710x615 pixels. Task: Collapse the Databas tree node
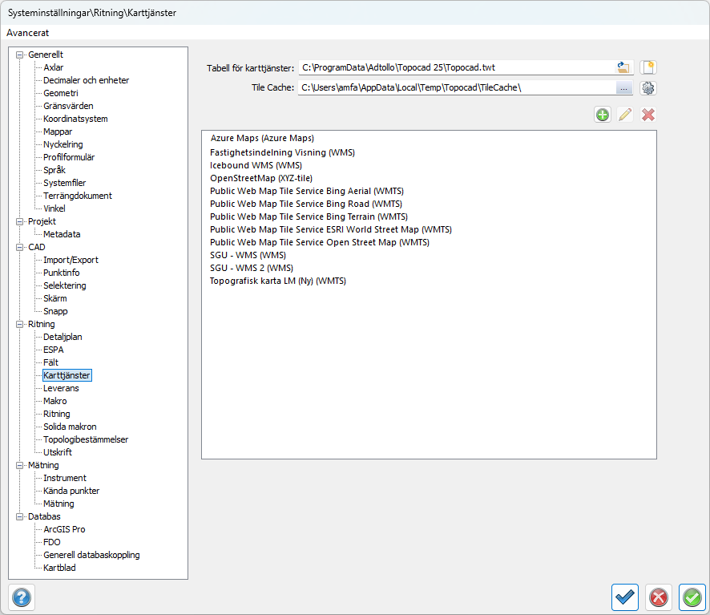point(20,516)
